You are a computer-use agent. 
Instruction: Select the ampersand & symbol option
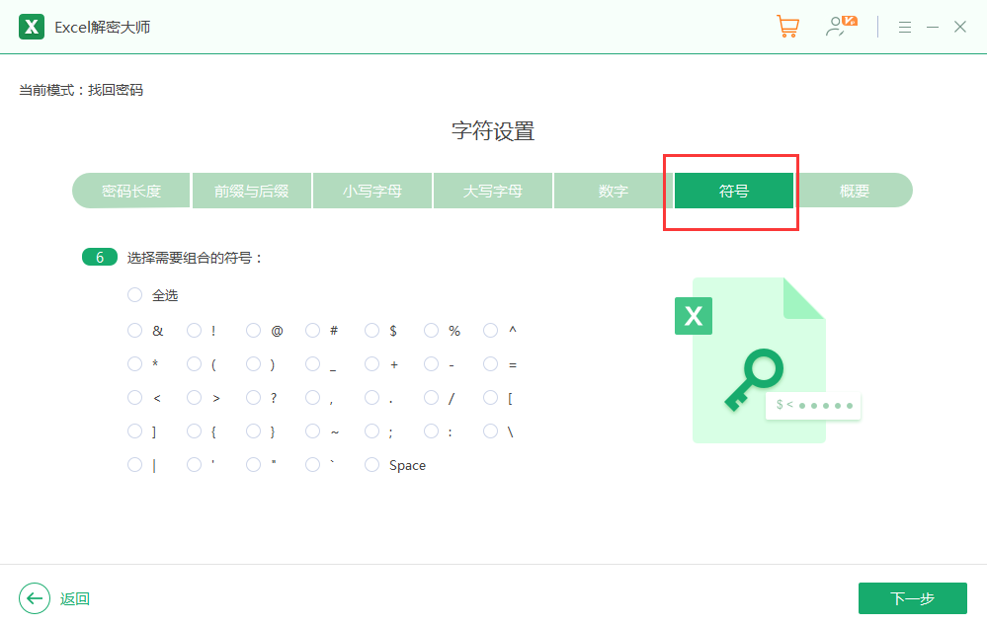(x=134, y=331)
